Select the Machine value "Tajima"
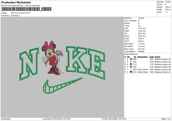172x121 pixels. click(x=141, y=18)
